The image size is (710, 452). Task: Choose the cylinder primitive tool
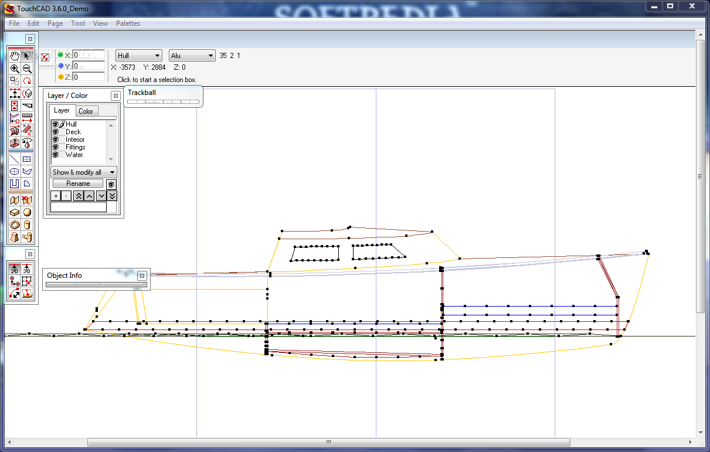pyautogui.click(x=27, y=225)
